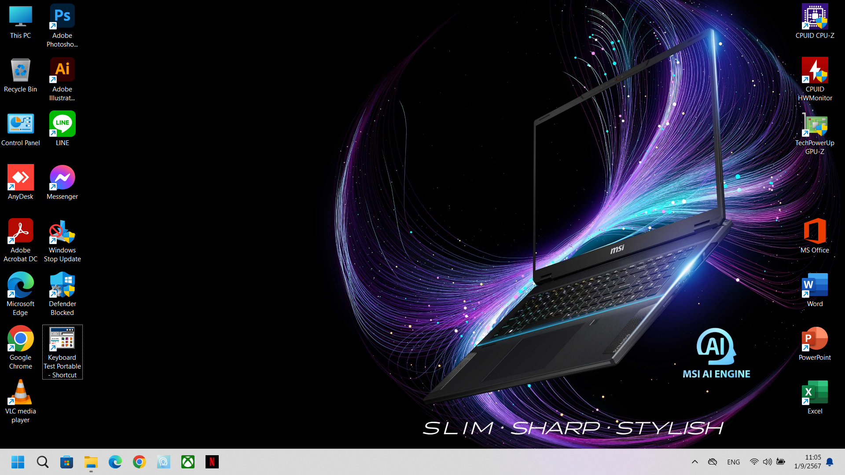Select the Adobe Acrobat DC shortcut
Viewport: 845px width, 475px height.
click(x=20, y=240)
